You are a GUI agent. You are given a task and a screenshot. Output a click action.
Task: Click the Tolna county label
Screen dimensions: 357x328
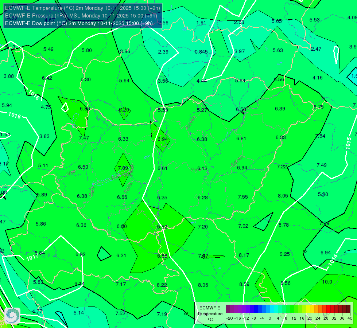128,188
